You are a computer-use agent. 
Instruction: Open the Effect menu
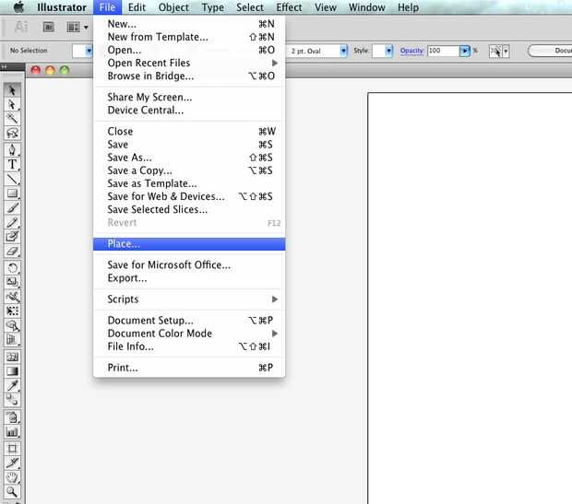tap(289, 7)
